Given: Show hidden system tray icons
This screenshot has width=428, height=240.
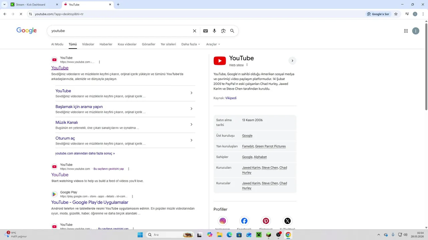Looking at the screenshot, I should [379, 235].
